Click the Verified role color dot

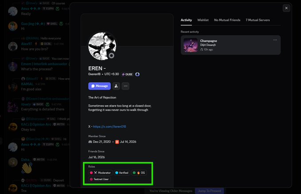(x=117, y=173)
